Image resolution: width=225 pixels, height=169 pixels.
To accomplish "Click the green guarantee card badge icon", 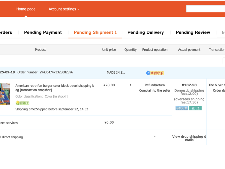I will coord(22,103).
